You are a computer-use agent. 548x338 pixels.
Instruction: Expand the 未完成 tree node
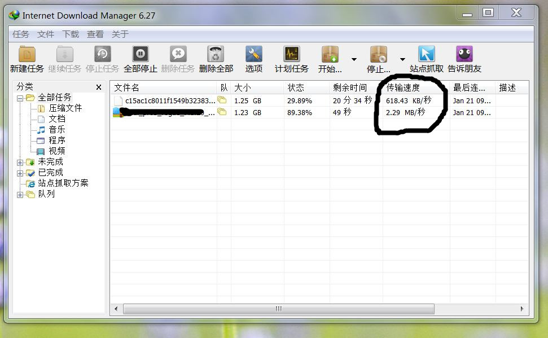20,163
